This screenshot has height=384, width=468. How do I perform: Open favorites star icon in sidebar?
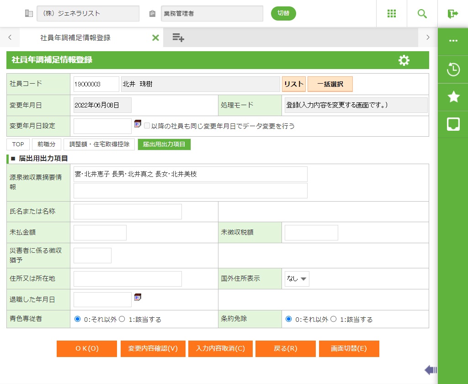[453, 96]
